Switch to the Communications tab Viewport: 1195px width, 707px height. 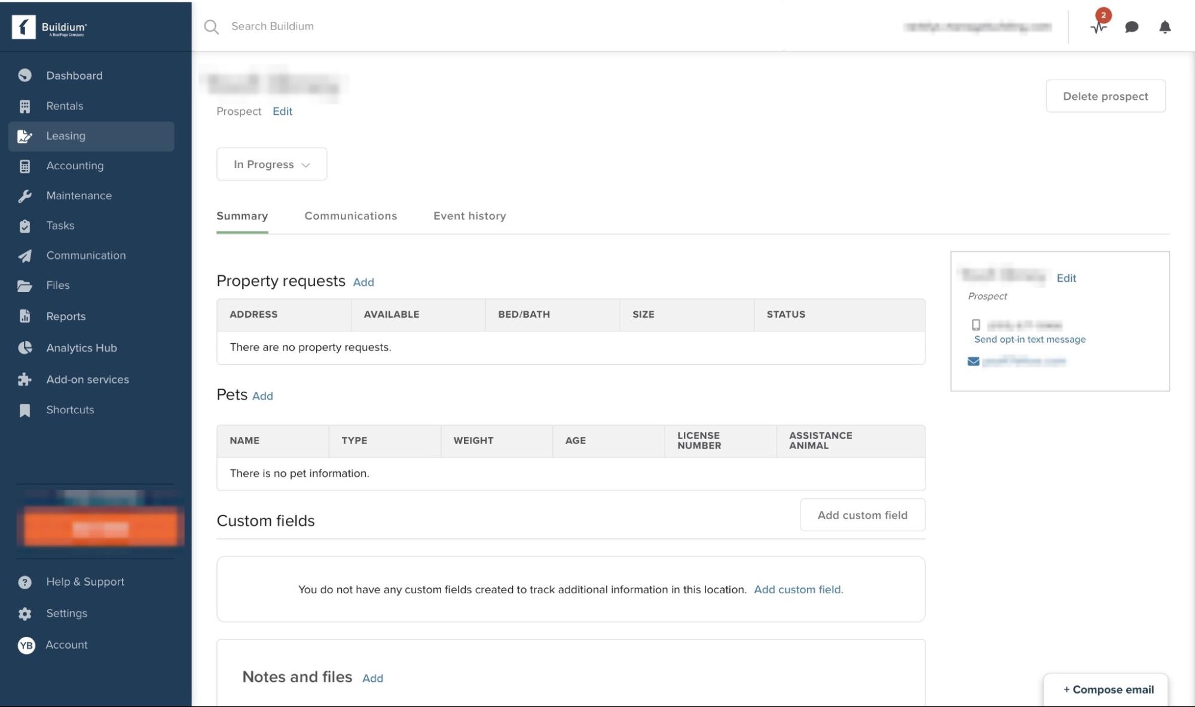(350, 216)
